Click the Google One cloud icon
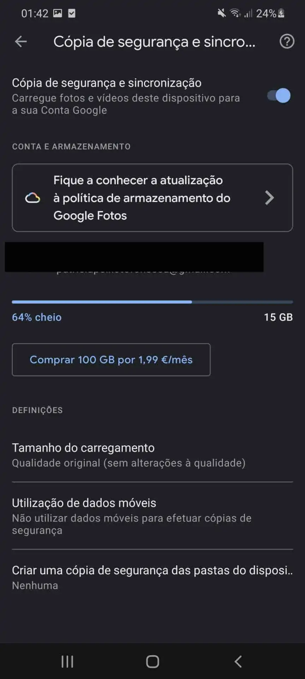The image size is (305, 679). coord(32,198)
